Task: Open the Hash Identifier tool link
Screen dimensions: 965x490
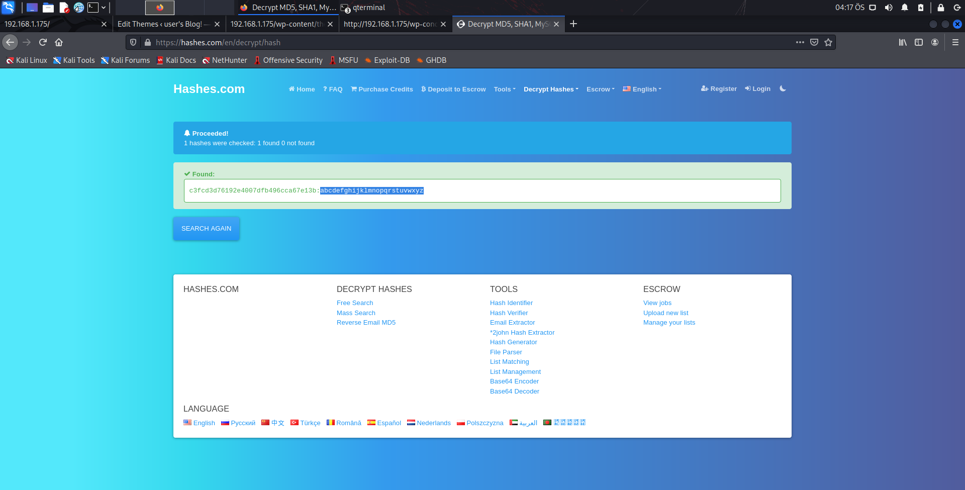Action: tap(511, 303)
